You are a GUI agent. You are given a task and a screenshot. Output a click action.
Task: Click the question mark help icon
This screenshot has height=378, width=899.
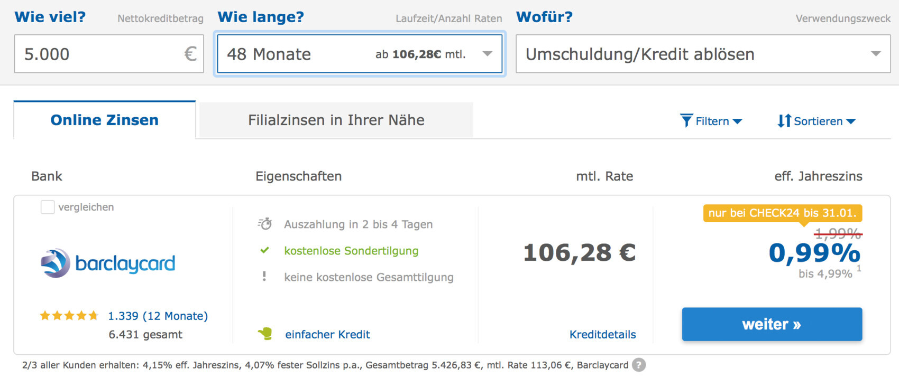pos(639,365)
